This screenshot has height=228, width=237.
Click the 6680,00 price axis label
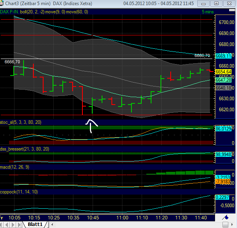[x=226, y=44]
